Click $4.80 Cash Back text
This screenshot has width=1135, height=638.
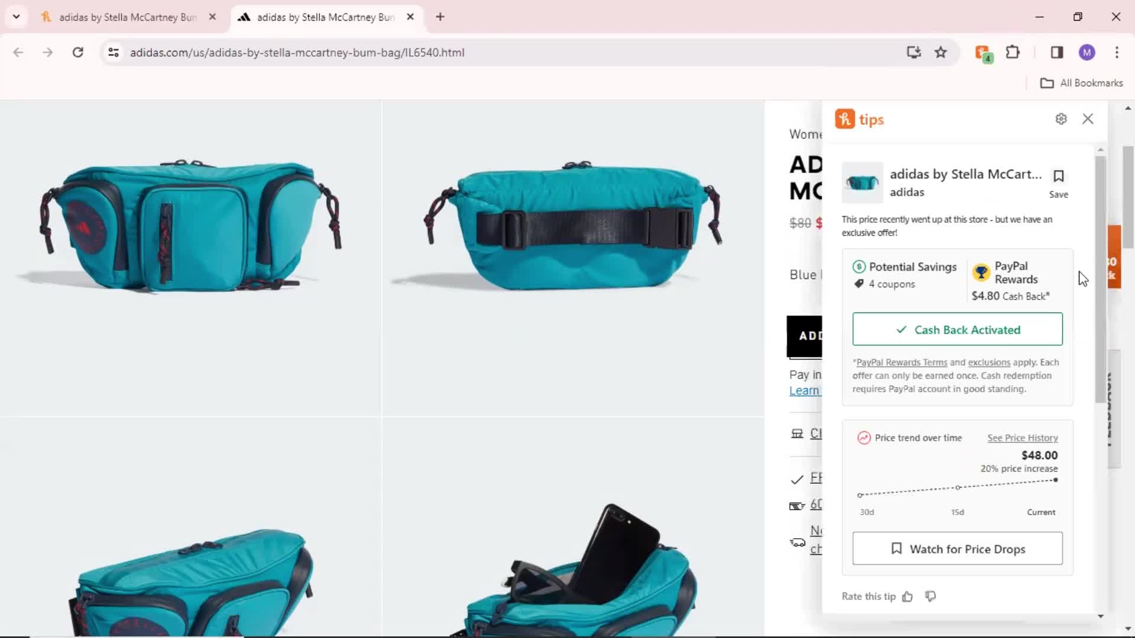(x=1010, y=296)
